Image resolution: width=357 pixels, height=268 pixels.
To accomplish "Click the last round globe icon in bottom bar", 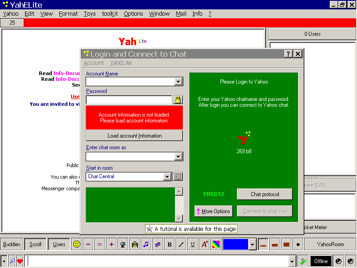I will (x=350, y=261).
